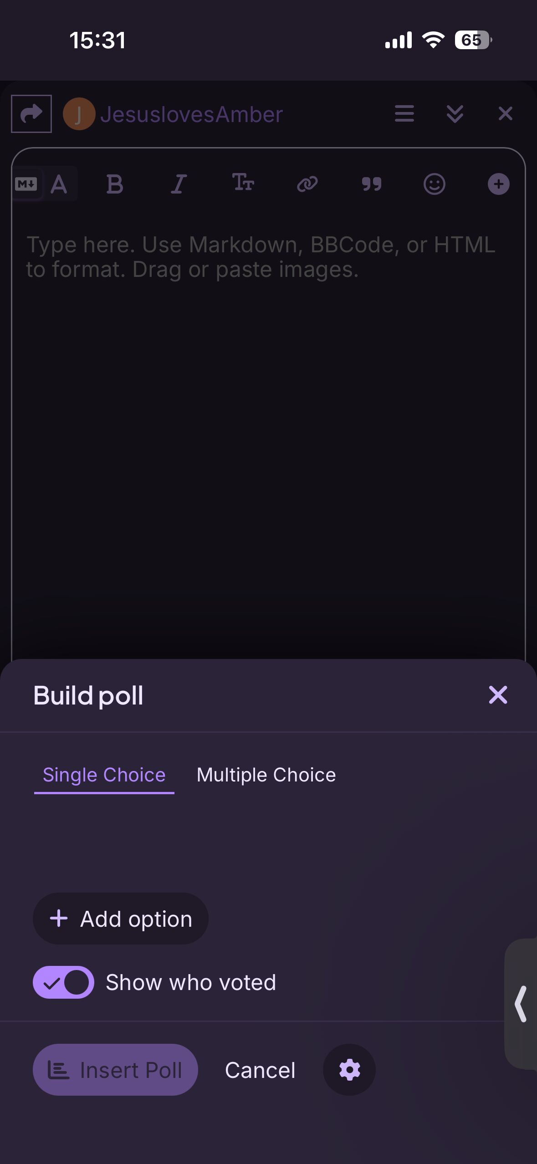
Task: Expand the side panel chevron handle
Action: coord(521,1004)
